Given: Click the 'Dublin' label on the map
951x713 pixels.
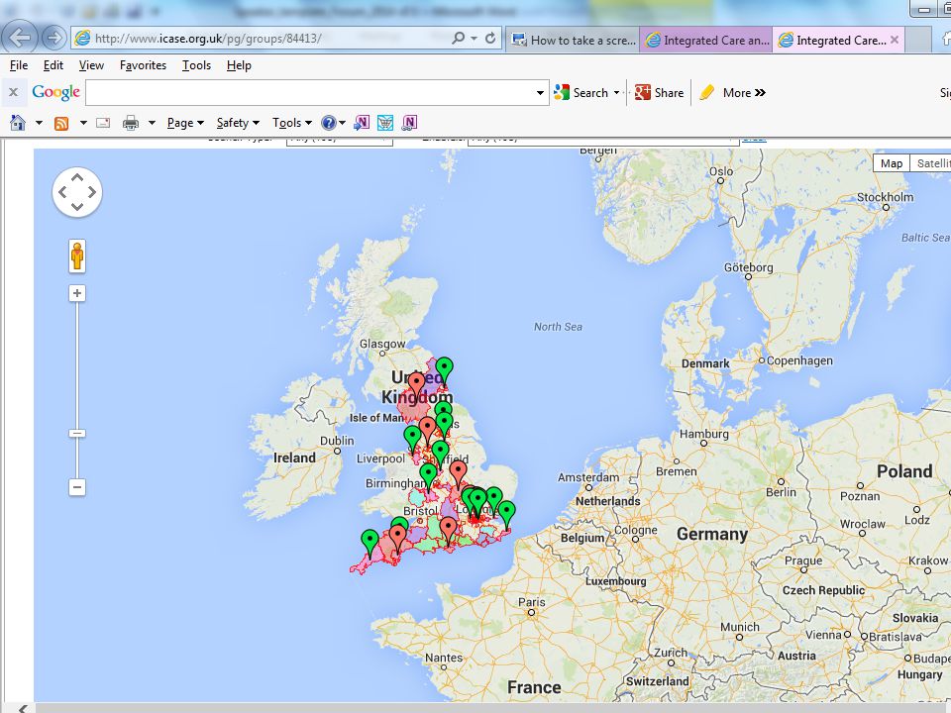Looking at the screenshot, I should pos(337,441).
